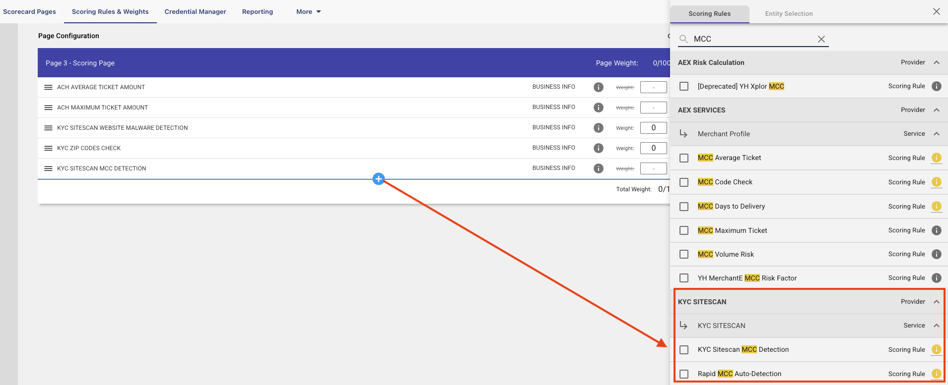Check YH MerchantE MCC Risk Factor box
The height and width of the screenshot is (385, 948).
point(684,278)
